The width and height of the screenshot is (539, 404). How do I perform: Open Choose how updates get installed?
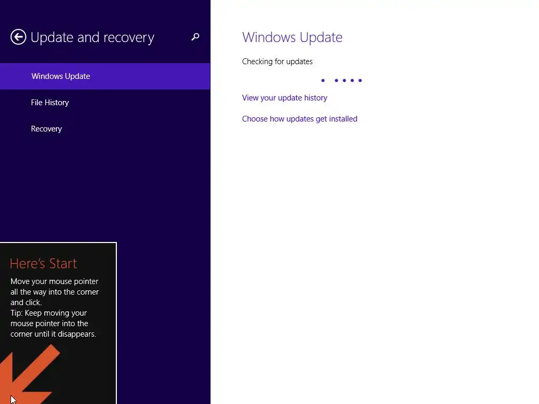coord(300,119)
